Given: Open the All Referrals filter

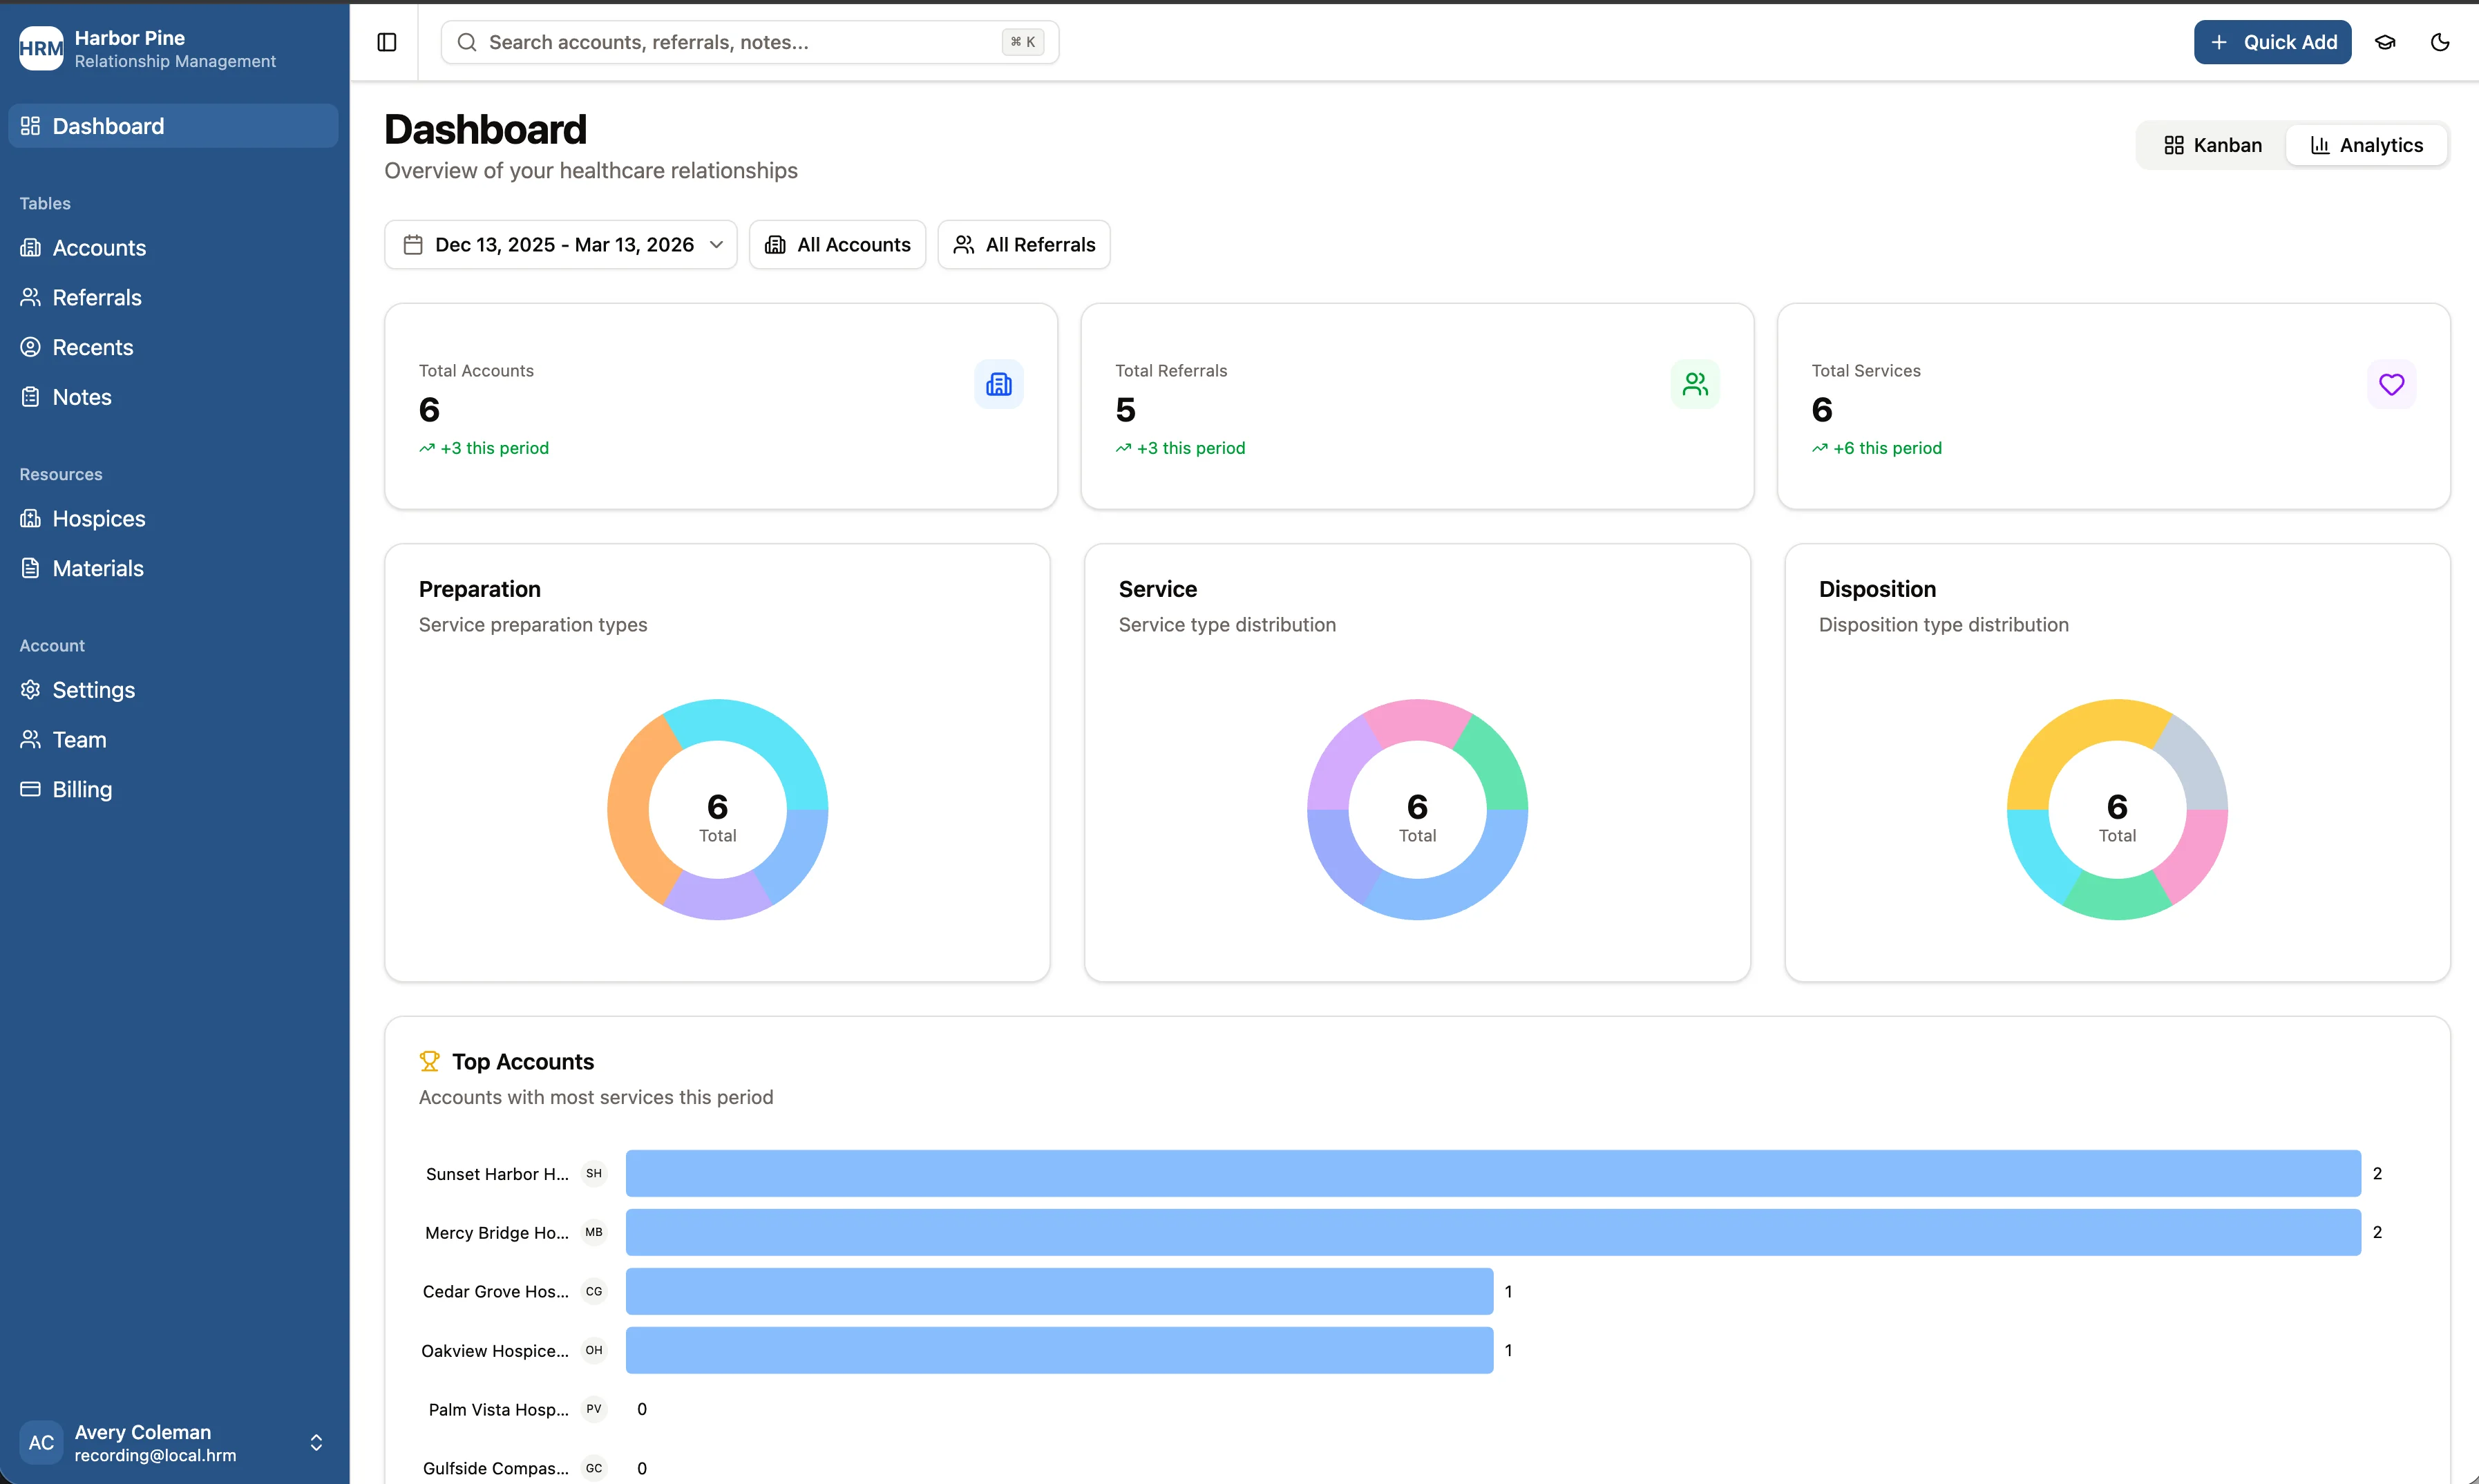Looking at the screenshot, I should click(1023, 244).
